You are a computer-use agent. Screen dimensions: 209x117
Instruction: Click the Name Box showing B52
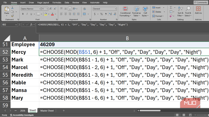tap(9, 25)
